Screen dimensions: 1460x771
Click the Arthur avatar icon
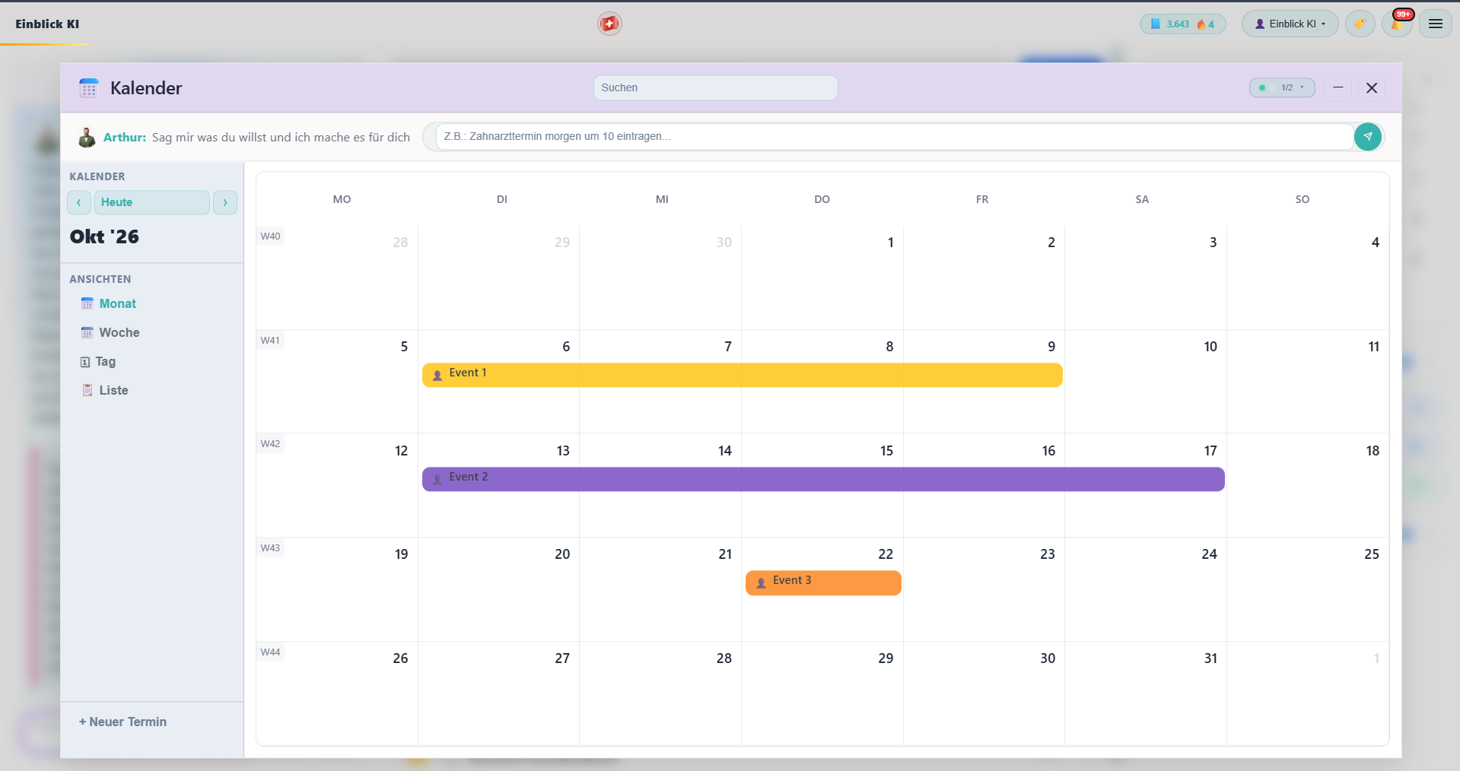87,138
